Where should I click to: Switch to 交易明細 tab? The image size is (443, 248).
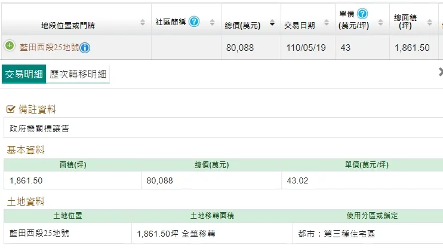click(24, 74)
